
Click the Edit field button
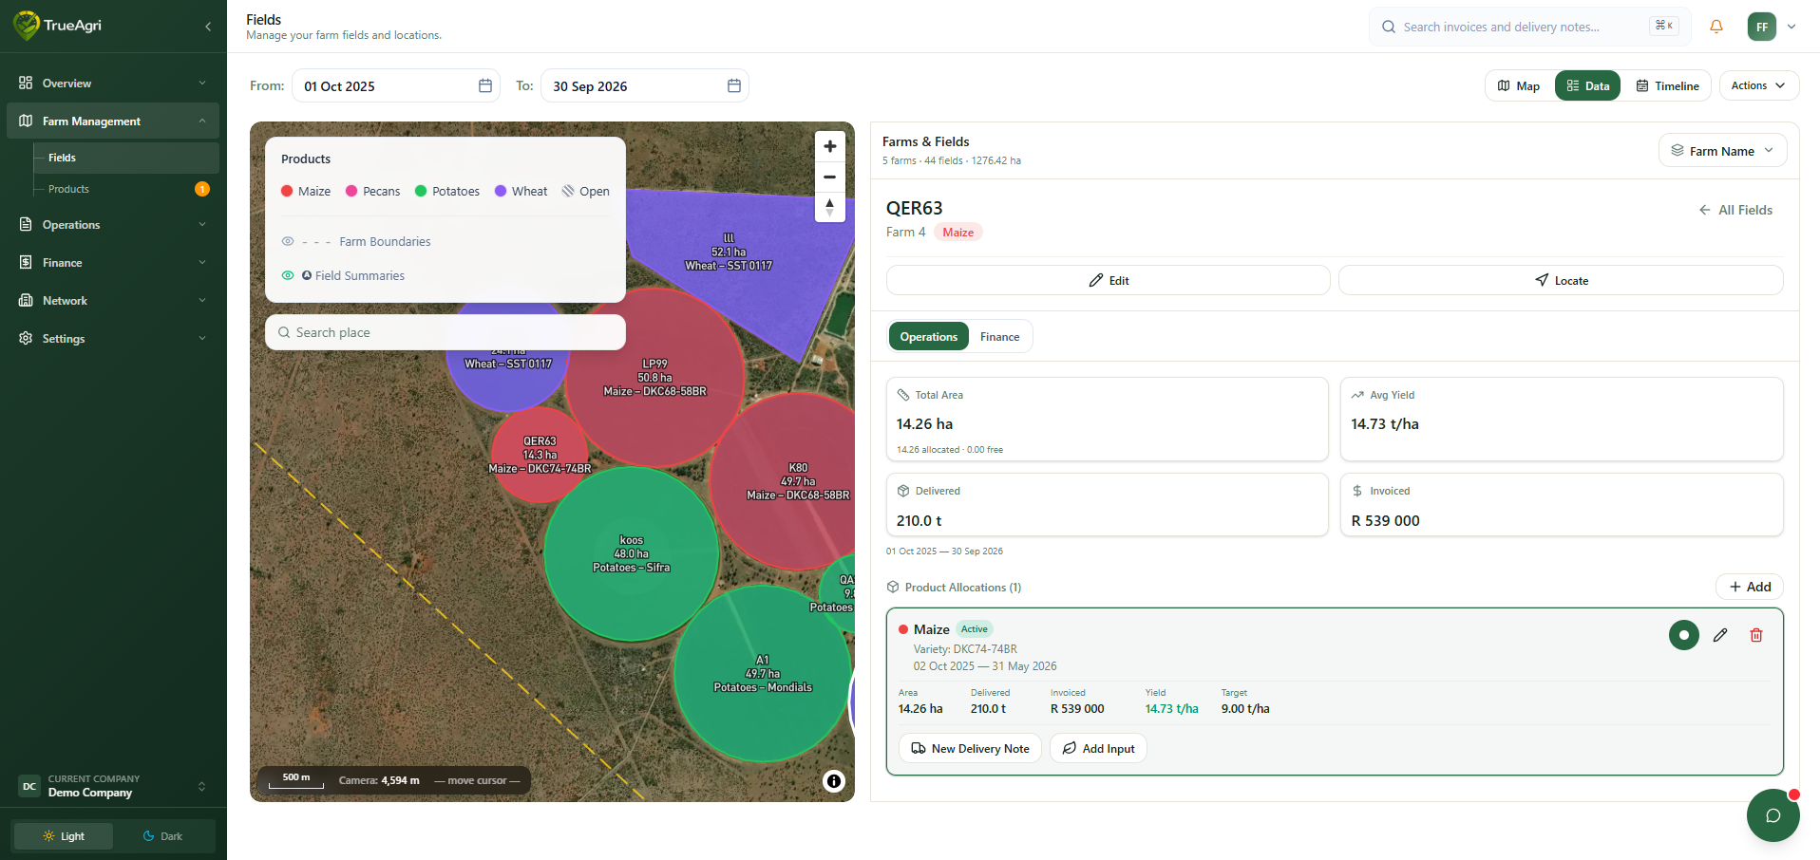pos(1108,280)
